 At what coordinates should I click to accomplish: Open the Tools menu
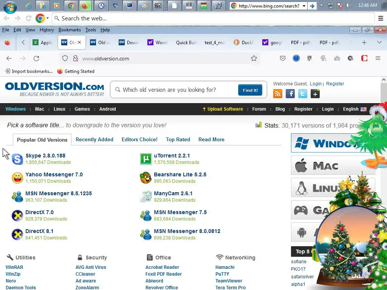click(x=91, y=30)
